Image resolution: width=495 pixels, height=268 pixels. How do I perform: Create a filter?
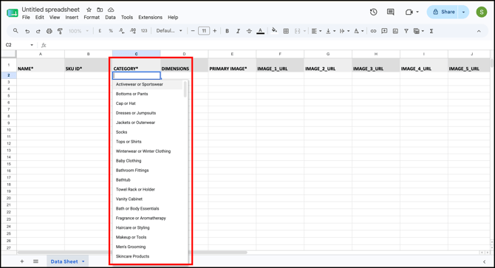point(406,31)
